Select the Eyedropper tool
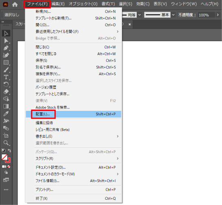 6,114
